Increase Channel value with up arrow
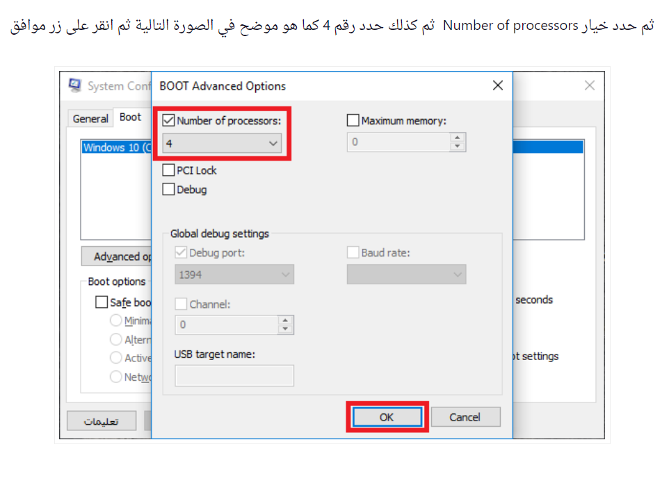This screenshot has height=481, width=669. [285, 320]
